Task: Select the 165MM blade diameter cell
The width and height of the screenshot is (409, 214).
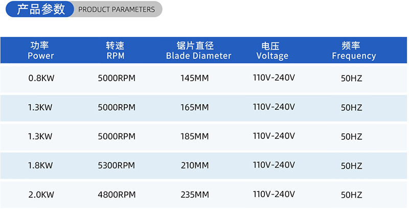Action: (x=195, y=108)
